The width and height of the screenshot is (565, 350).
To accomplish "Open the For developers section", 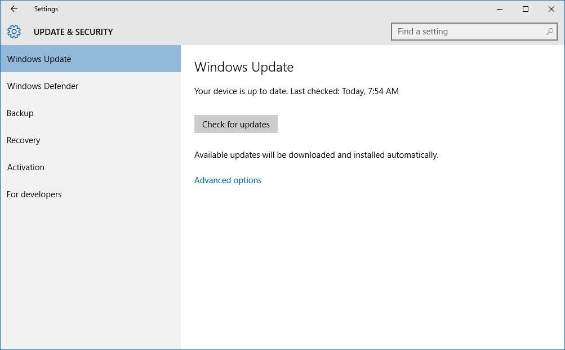I will [34, 194].
